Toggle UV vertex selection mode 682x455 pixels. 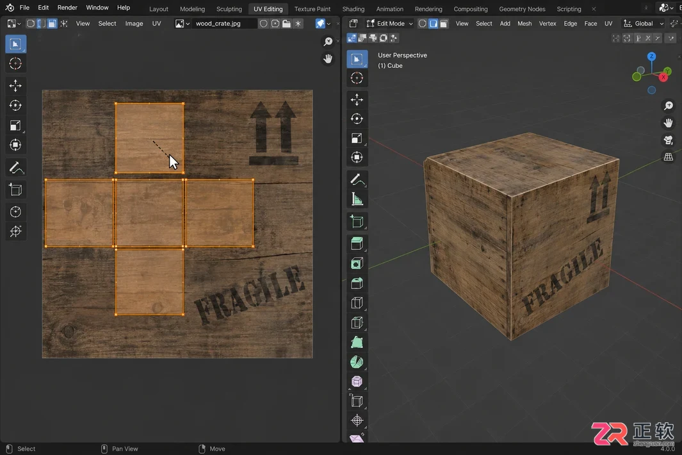31,24
